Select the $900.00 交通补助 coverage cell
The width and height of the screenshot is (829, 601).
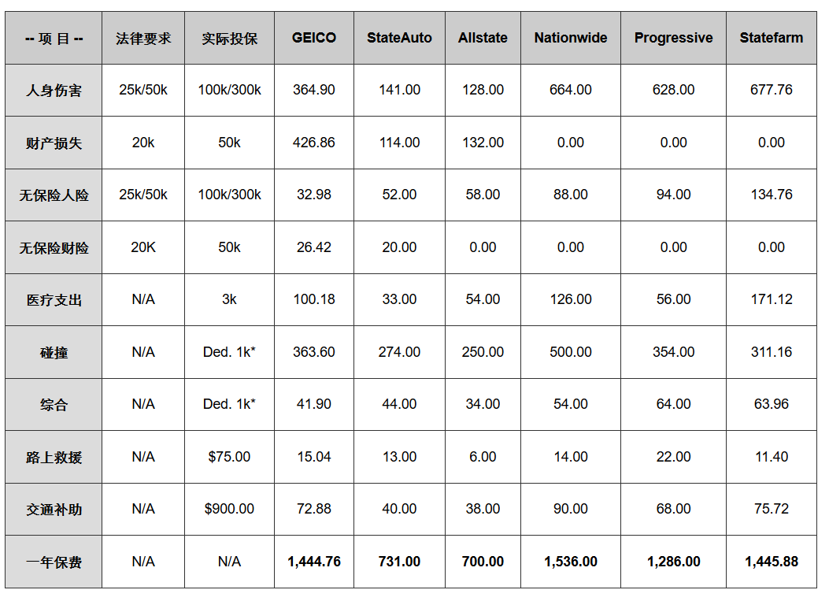229,509
